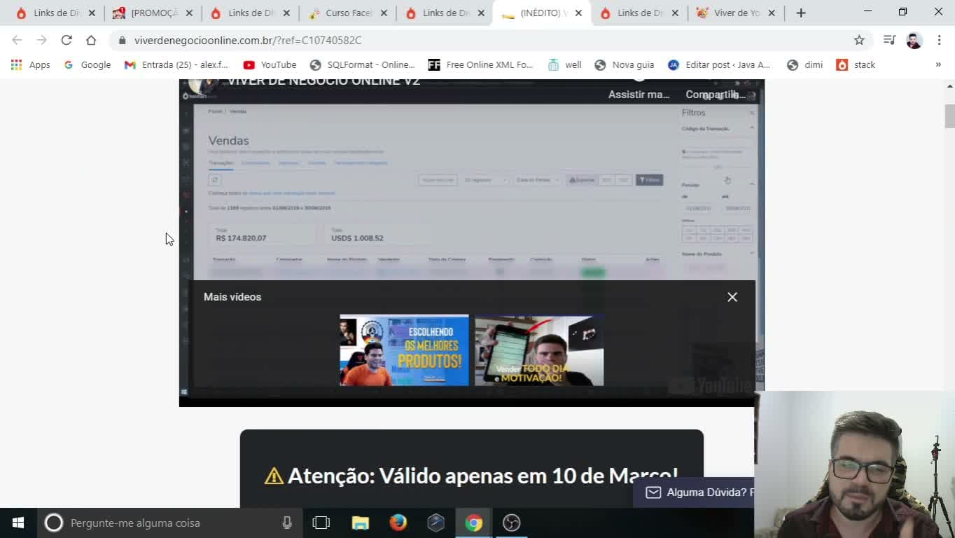Click Assistir mais tarde in video

[639, 94]
